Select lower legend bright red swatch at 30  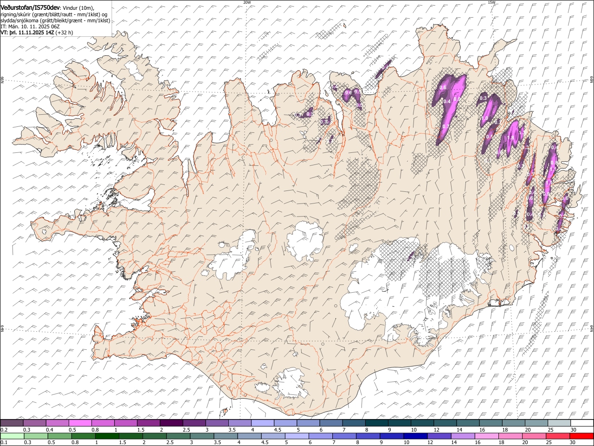pos(581,436)
